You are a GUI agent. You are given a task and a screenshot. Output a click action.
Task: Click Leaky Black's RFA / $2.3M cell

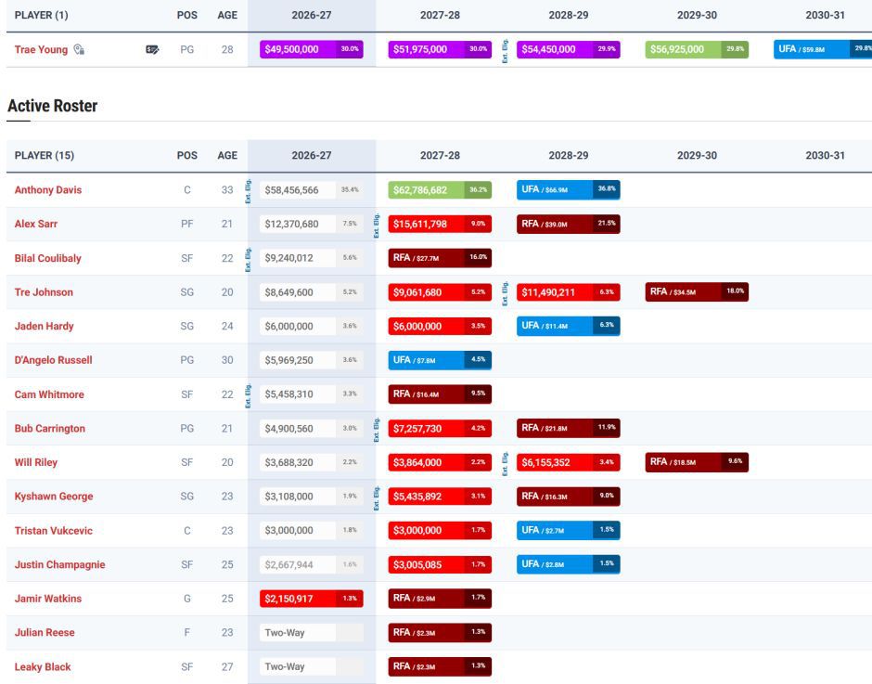(x=440, y=666)
